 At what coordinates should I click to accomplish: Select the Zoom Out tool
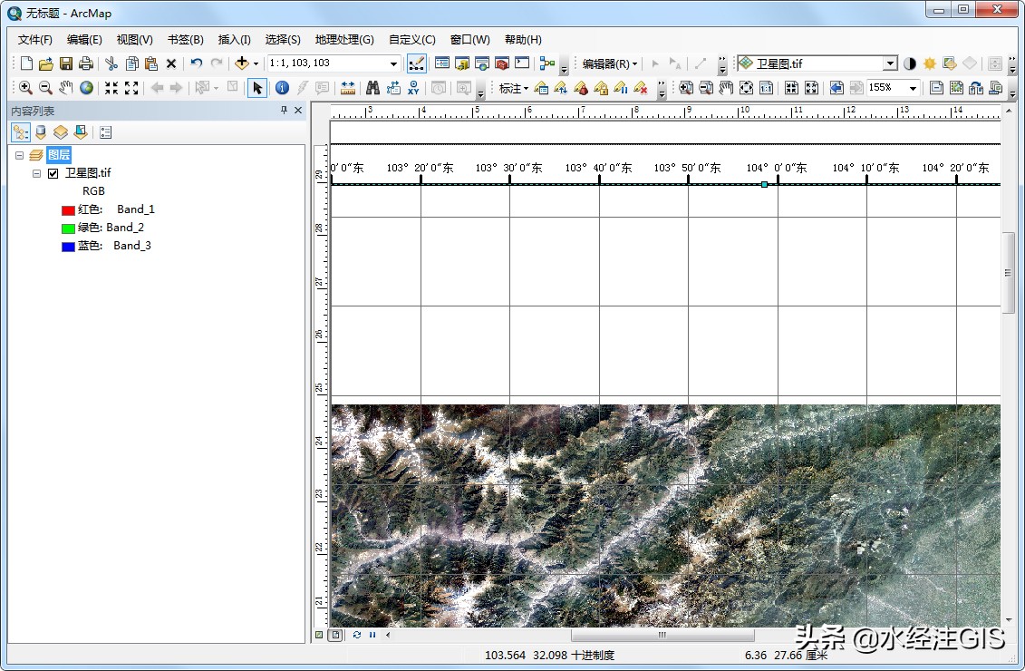pyautogui.click(x=45, y=88)
